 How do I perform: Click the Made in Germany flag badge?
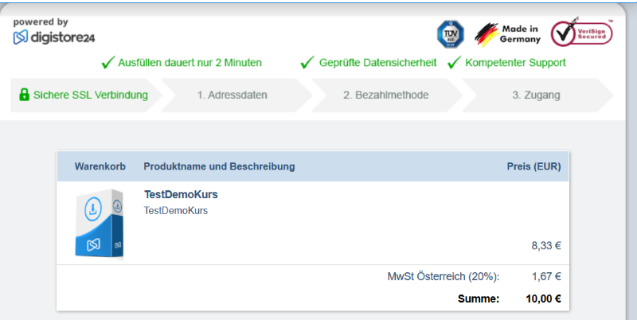tap(508, 33)
